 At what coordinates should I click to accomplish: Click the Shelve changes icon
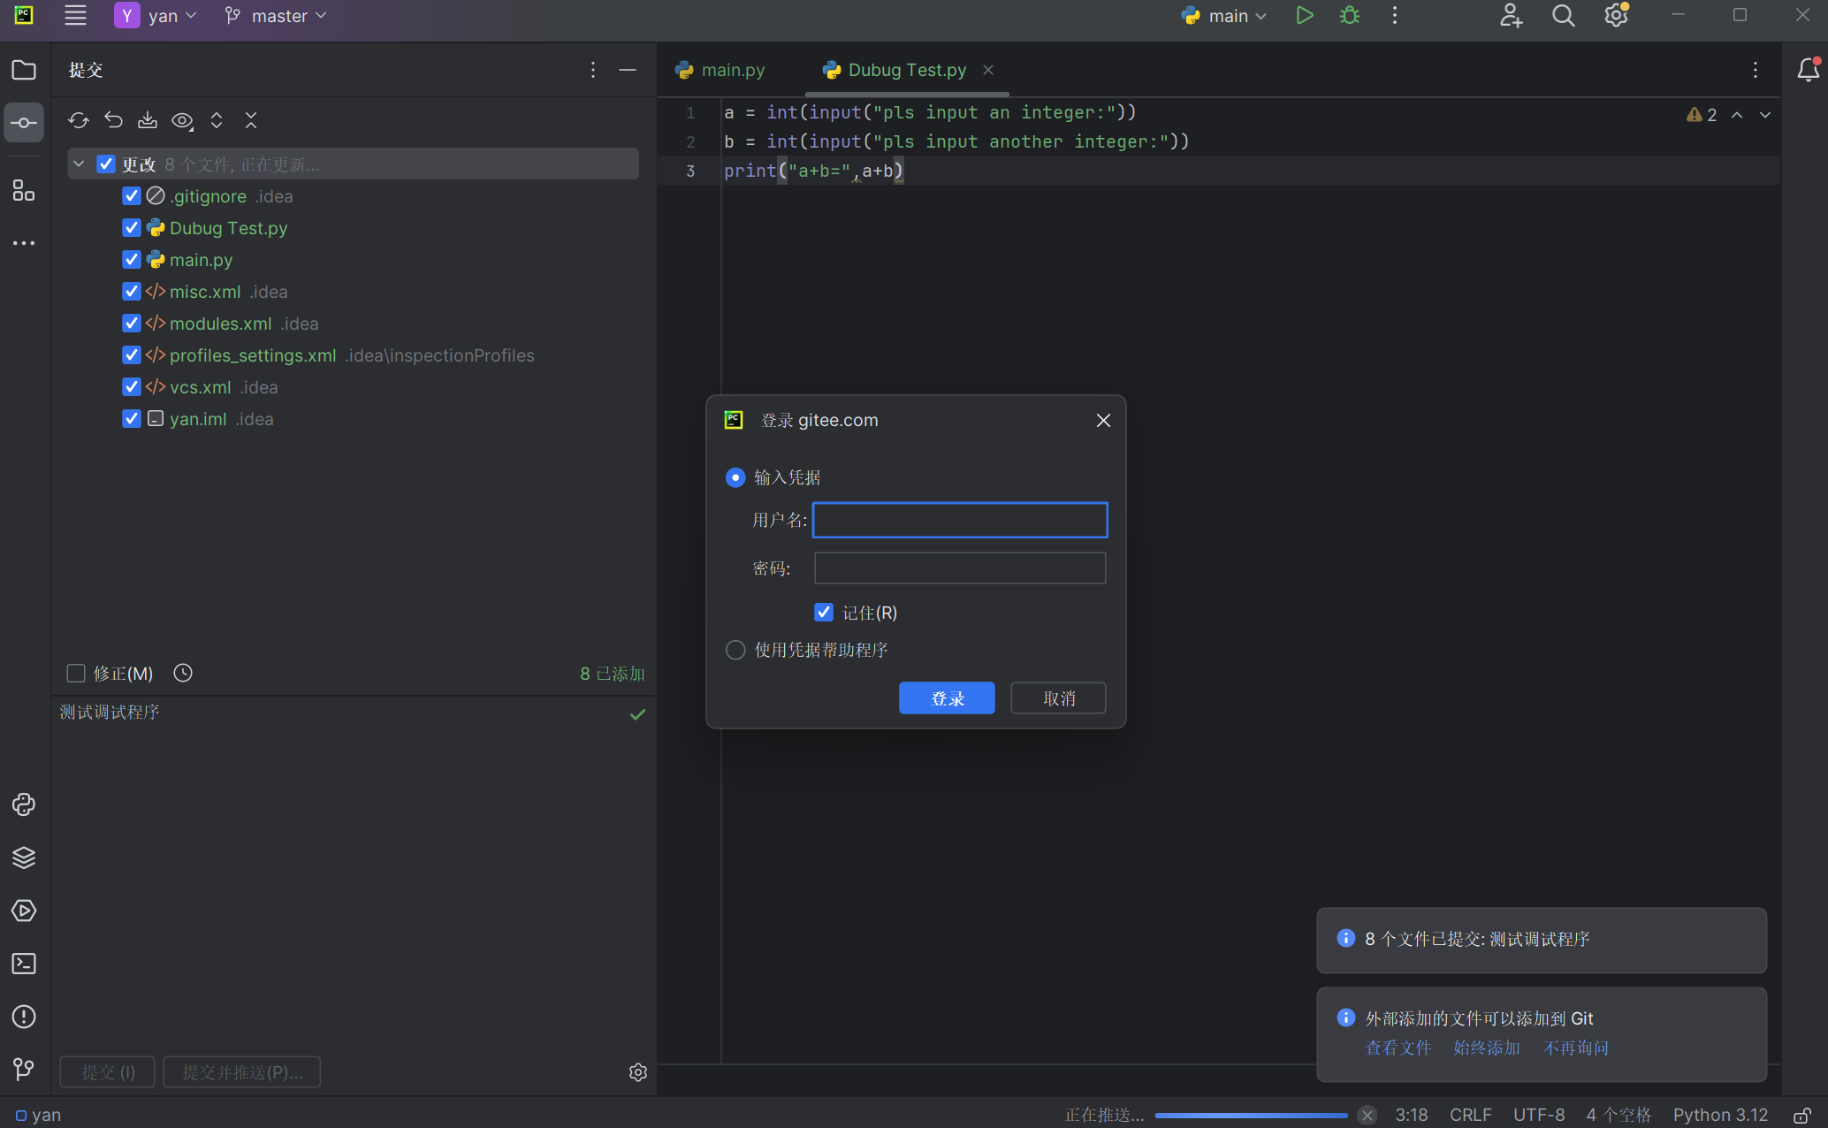(148, 120)
